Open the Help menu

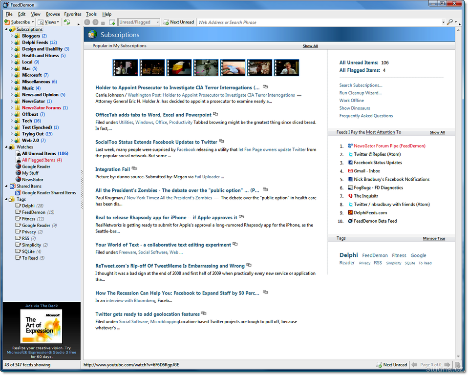click(x=106, y=14)
